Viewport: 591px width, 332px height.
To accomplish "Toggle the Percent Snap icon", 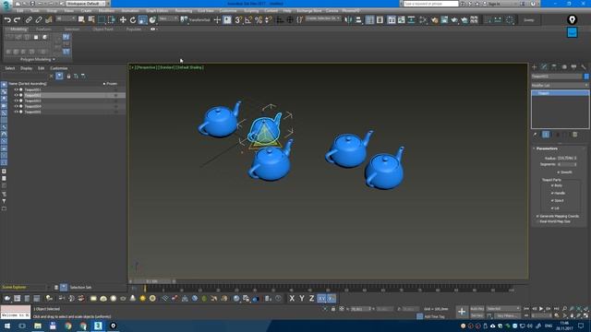I will [259, 19].
